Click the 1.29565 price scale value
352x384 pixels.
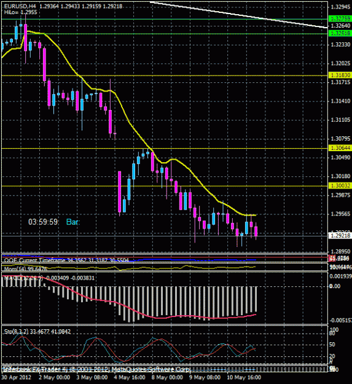(340, 214)
